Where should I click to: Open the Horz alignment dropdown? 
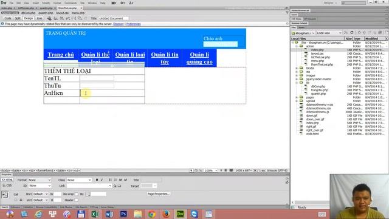(x=41, y=194)
